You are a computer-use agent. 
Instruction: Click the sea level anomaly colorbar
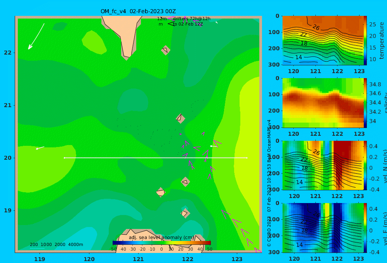click(x=162, y=243)
